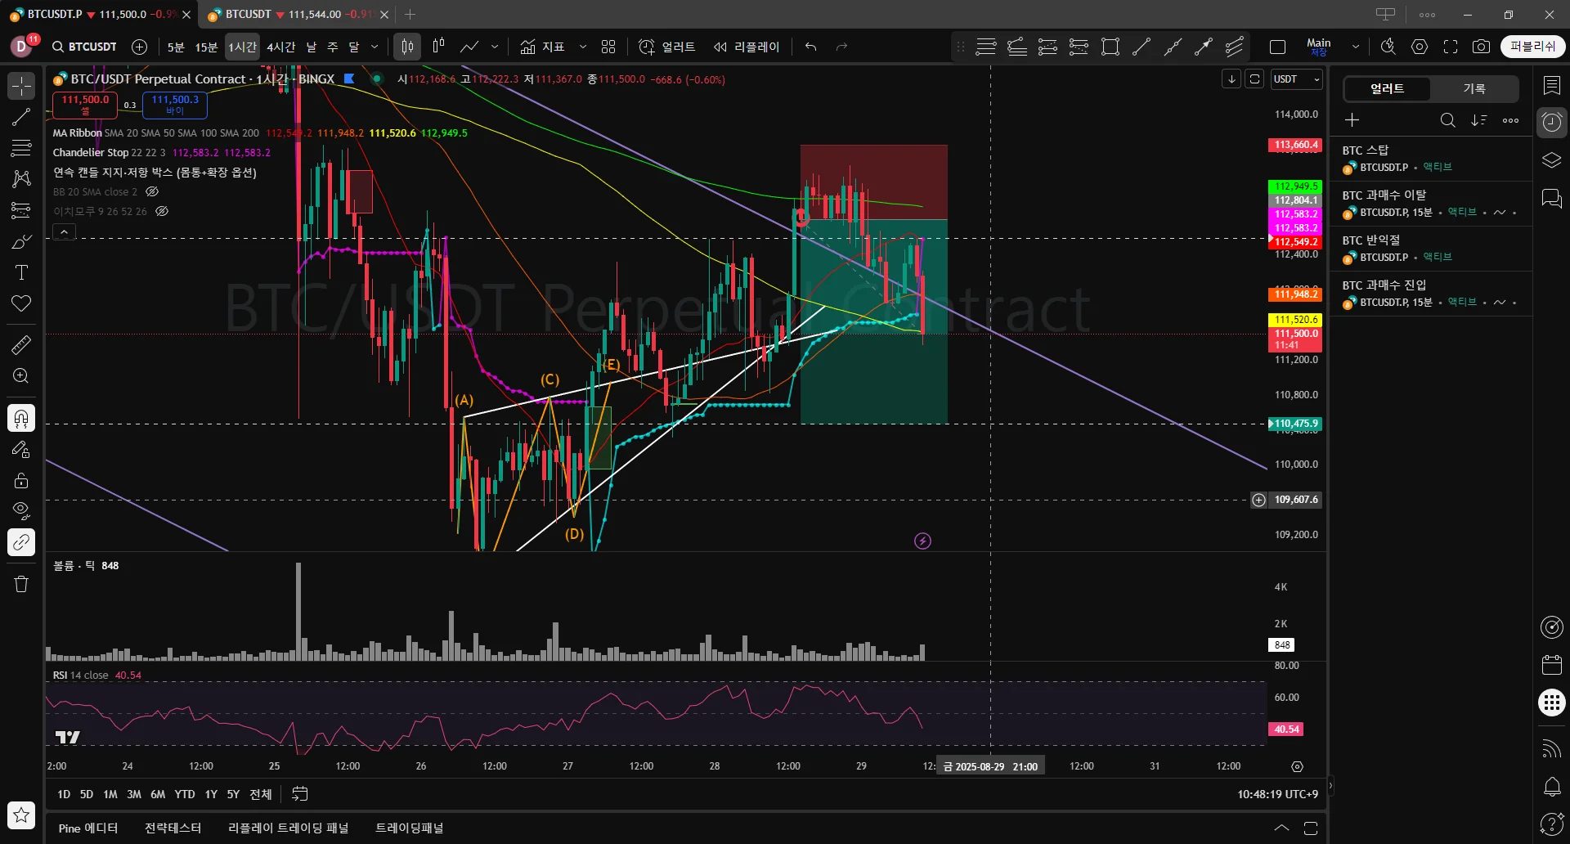Click the 111,500.0 sell price button
This screenshot has height=844, width=1570.
(85, 105)
